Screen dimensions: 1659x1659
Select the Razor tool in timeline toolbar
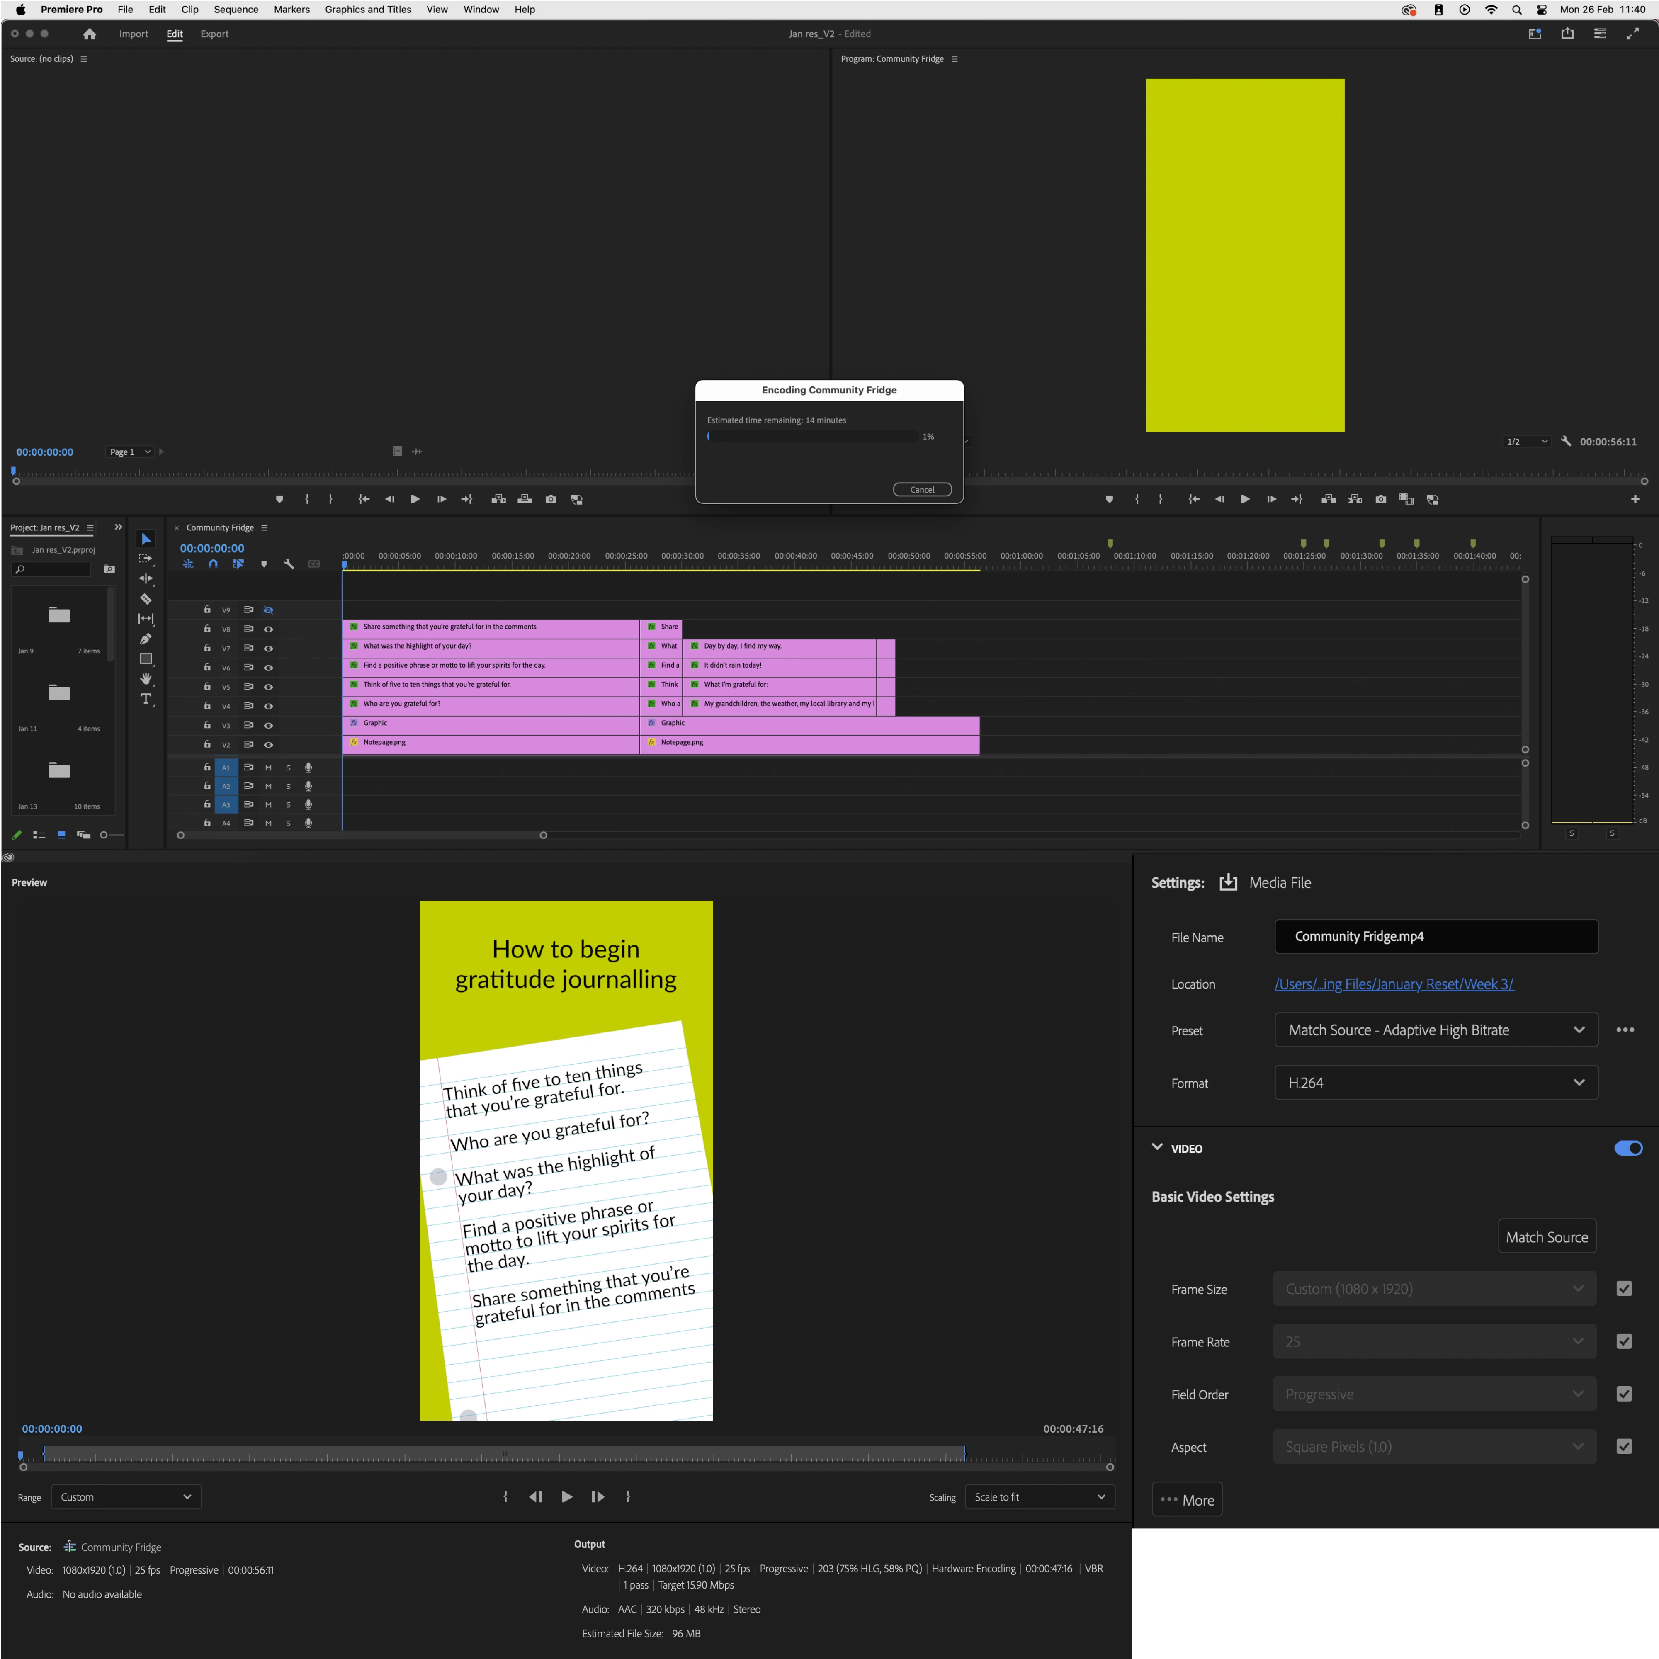click(x=146, y=598)
